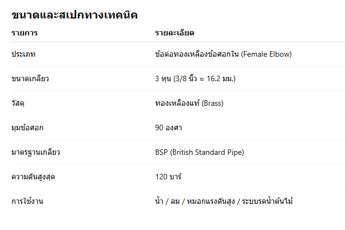Select the มุมข้อศอก row label

pos(27,128)
